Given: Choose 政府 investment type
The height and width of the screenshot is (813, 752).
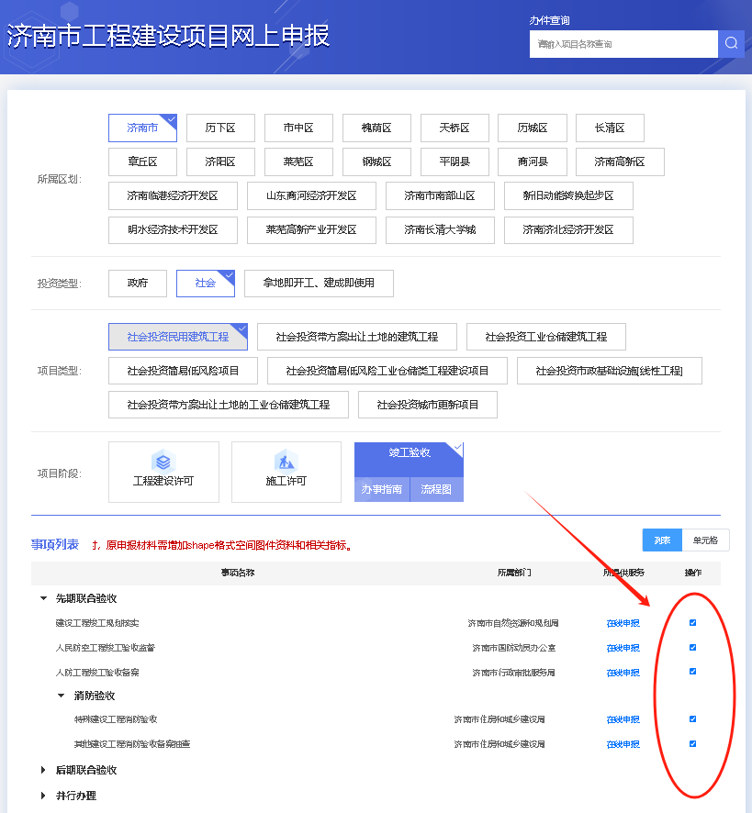Looking at the screenshot, I should pos(138,284).
